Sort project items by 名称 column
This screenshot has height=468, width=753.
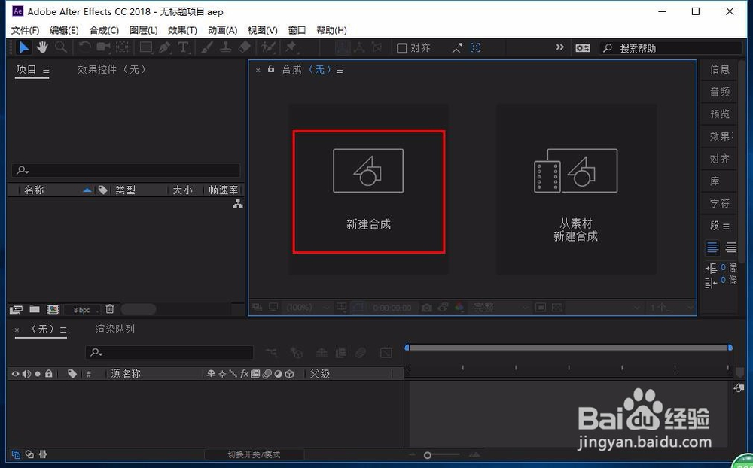coord(34,190)
